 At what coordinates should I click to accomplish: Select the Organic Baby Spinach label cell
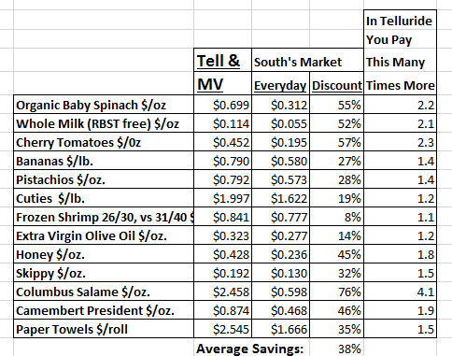104,105
